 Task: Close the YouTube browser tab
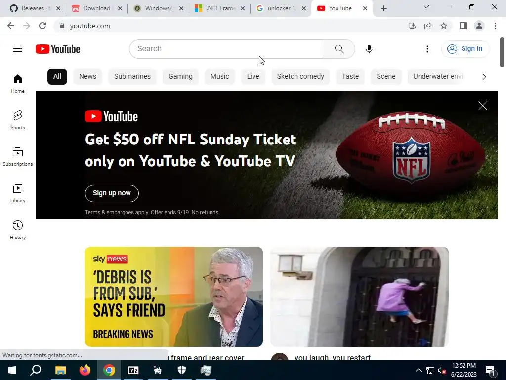point(365,8)
